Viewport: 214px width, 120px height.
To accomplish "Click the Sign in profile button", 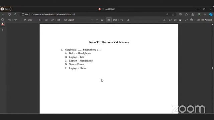I will (x=6, y=9).
